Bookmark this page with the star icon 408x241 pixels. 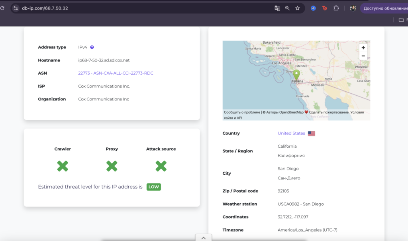(297, 8)
